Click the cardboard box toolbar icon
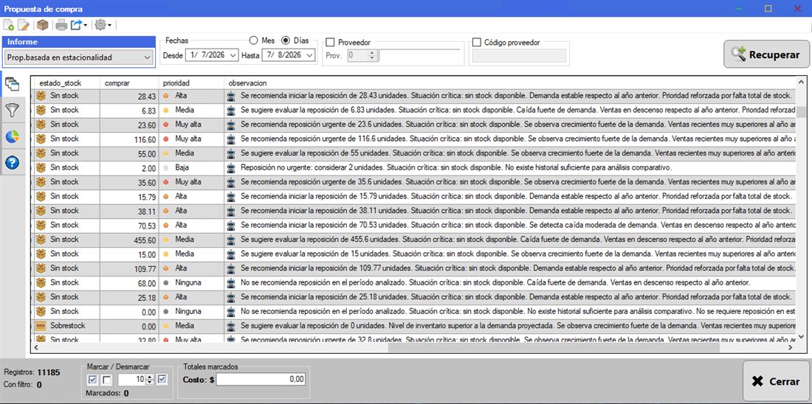 43,25
